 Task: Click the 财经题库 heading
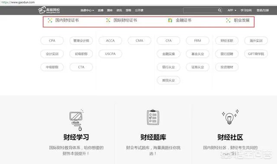153,137
